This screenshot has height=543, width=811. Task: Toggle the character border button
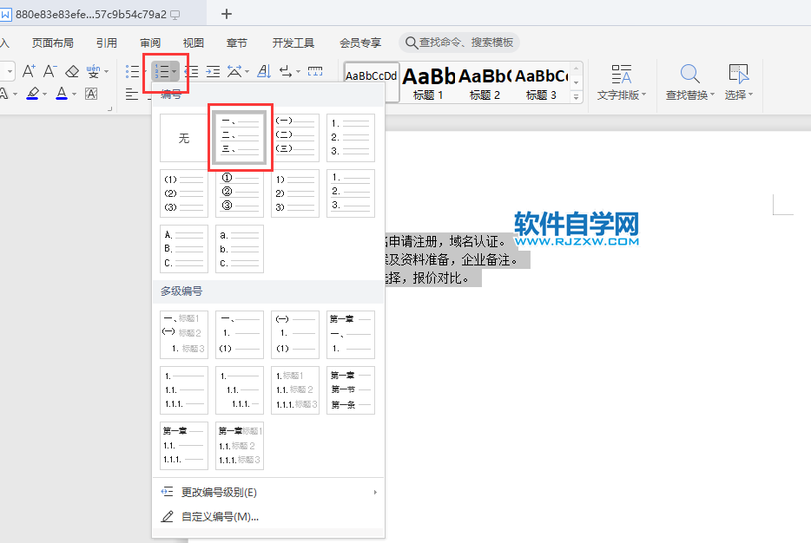tap(91, 94)
